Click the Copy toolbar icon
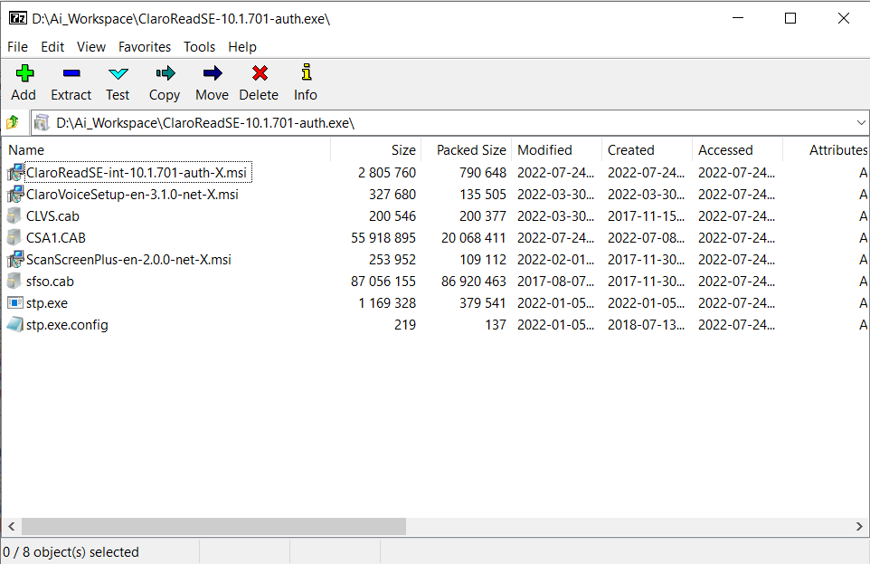870x564 pixels. coord(164,82)
